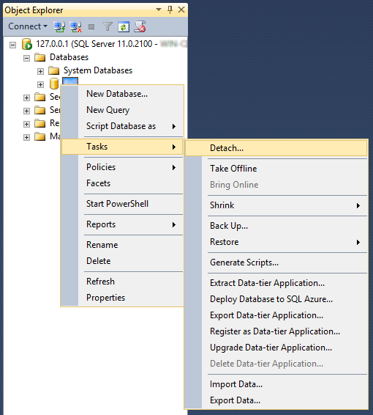Open the Restore submenu

pyautogui.click(x=276, y=242)
